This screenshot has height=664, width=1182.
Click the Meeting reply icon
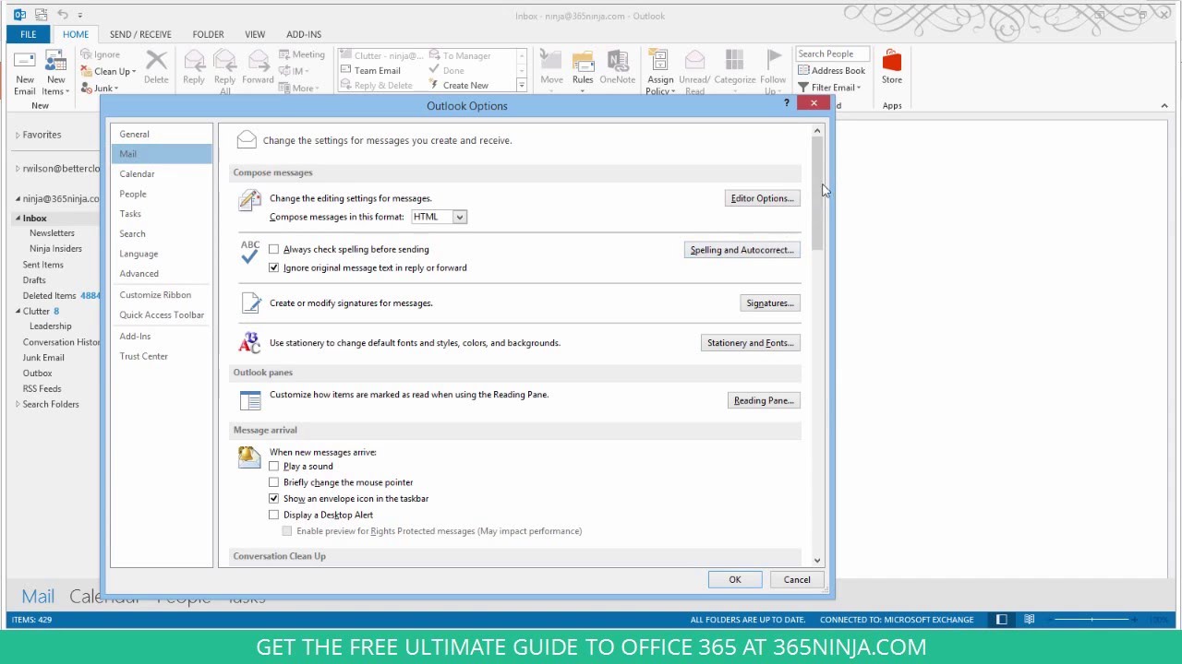pos(284,55)
